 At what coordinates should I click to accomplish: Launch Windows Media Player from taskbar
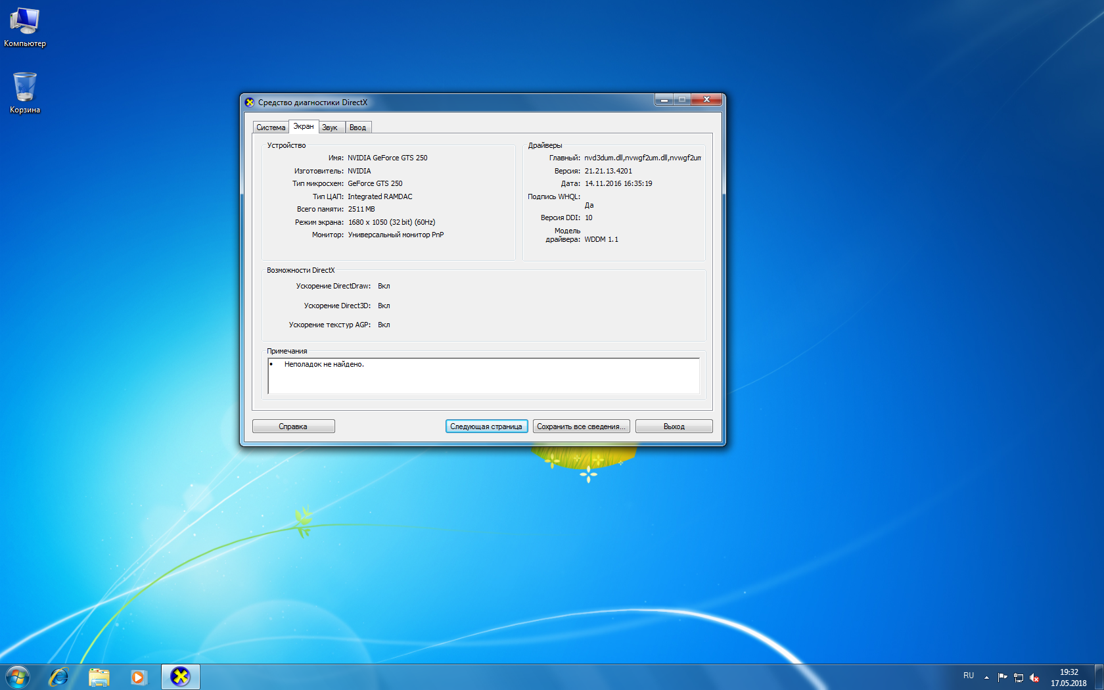click(x=138, y=677)
